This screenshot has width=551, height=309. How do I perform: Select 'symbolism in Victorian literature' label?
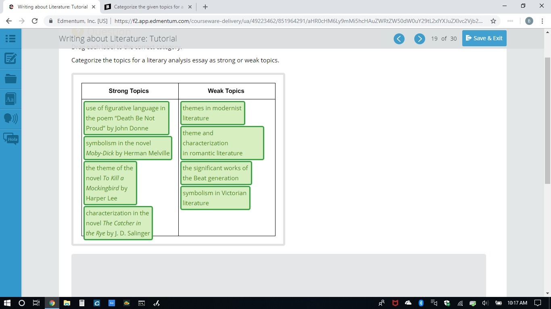(215, 198)
